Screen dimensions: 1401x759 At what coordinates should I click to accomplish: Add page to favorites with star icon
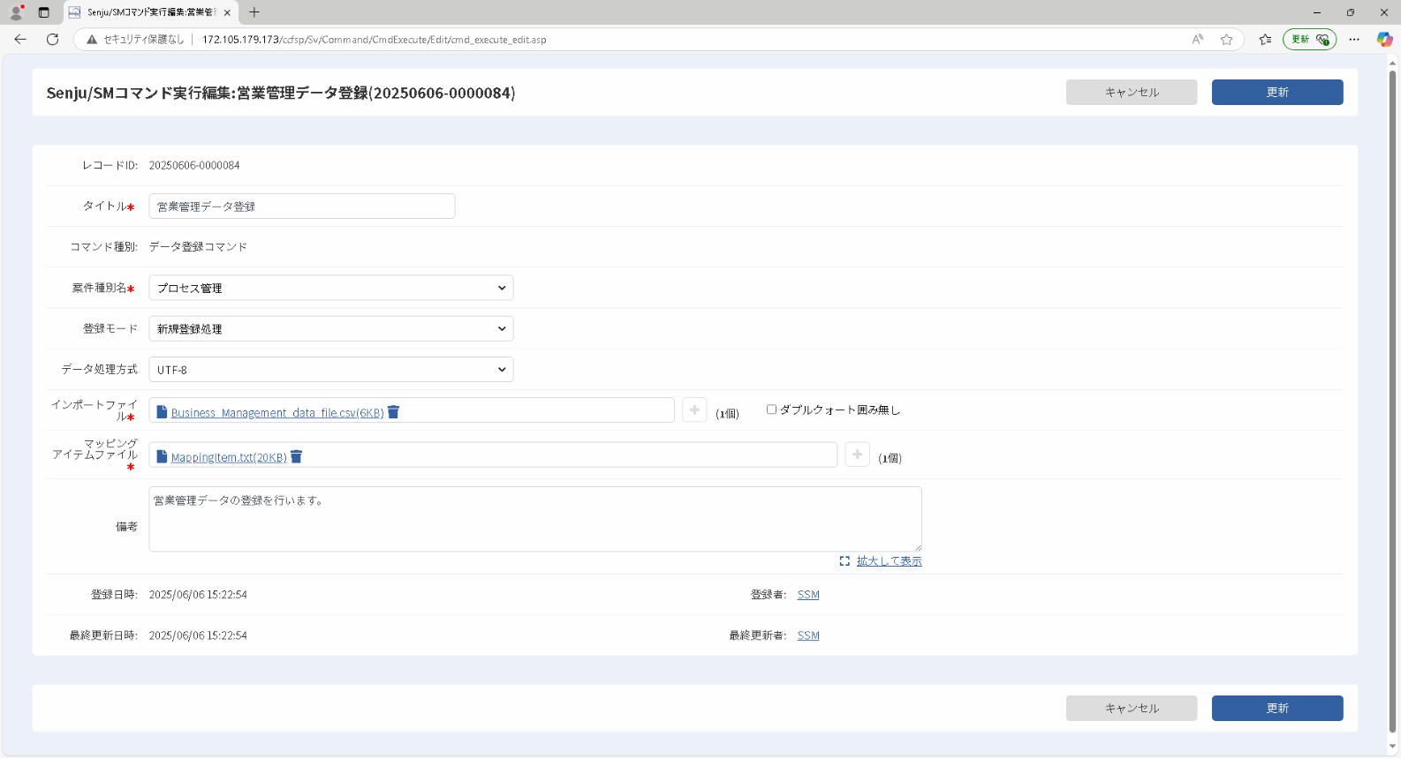coord(1227,39)
